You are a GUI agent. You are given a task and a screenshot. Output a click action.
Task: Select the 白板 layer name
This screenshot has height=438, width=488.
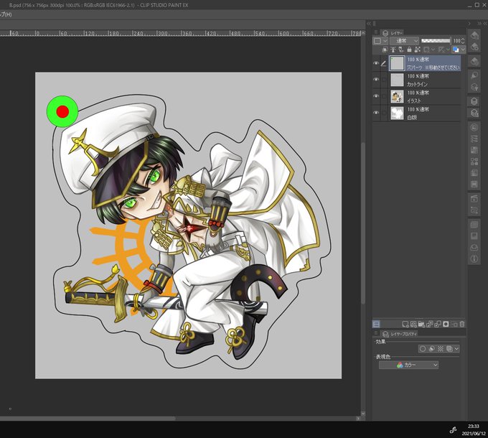[412, 117]
